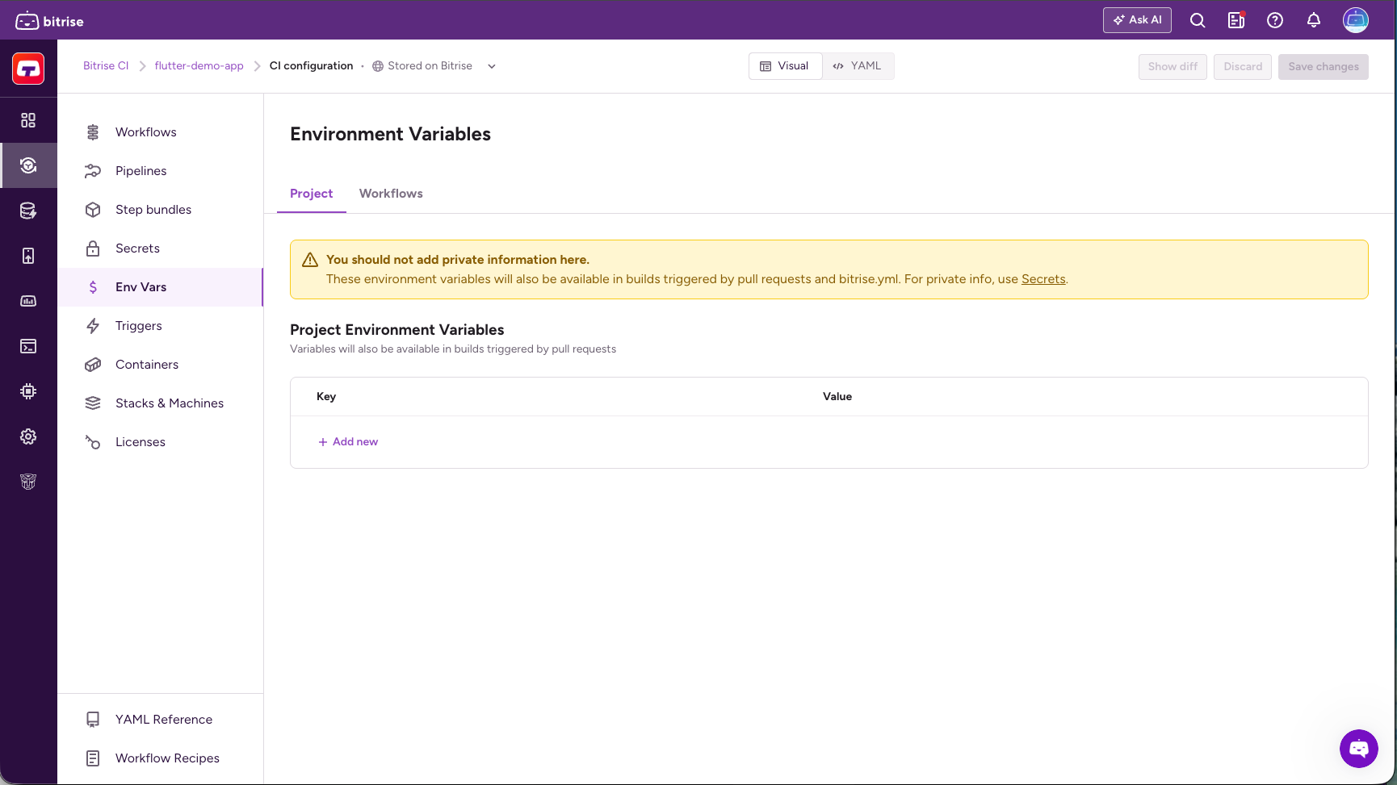The width and height of the screenshot is (1397, 785).
Task: Select Env Vars in the side menu
Action: 160,287
